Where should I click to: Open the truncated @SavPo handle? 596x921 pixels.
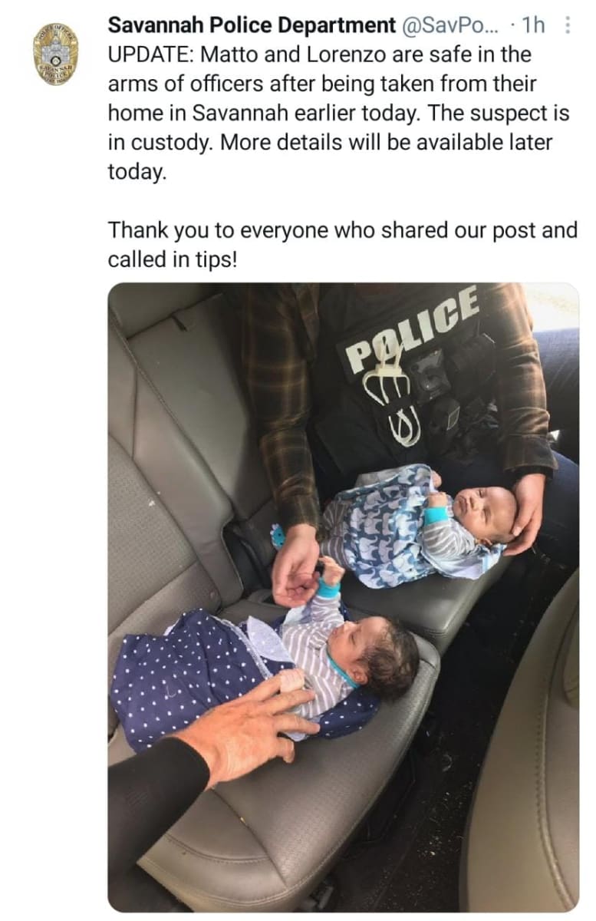451,25
